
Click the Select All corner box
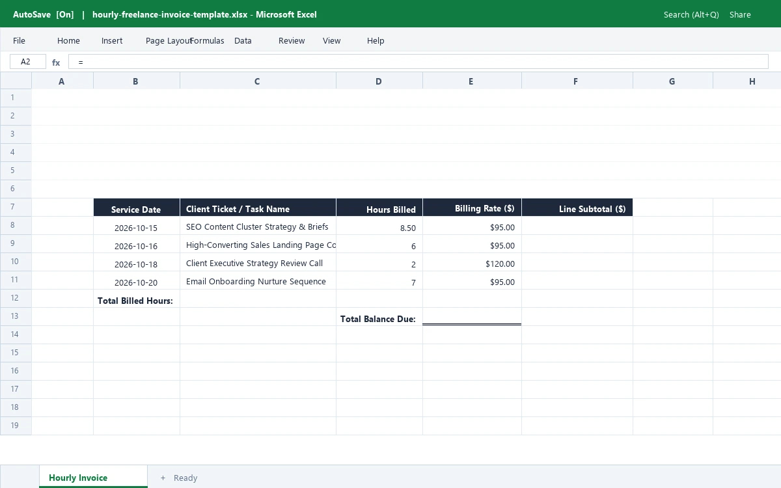(x=16, y=81)
